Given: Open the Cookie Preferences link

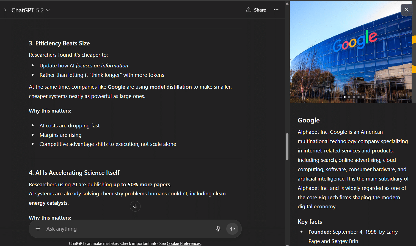Looking at the screenshot, I should click(184, 244).
